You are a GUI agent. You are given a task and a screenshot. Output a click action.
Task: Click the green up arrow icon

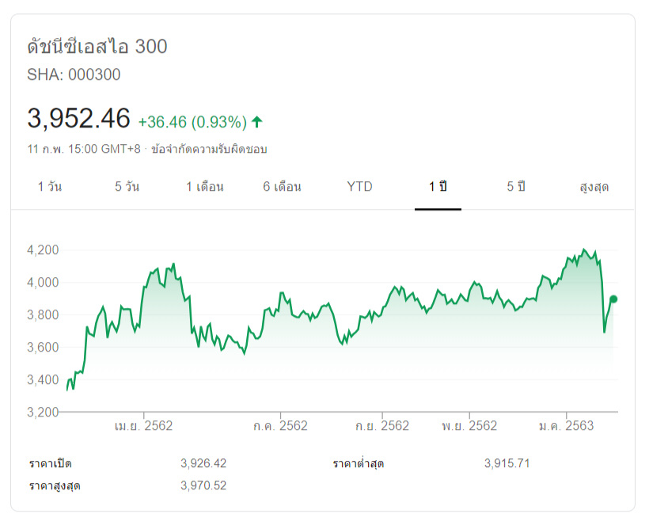(x=257, y=122)
